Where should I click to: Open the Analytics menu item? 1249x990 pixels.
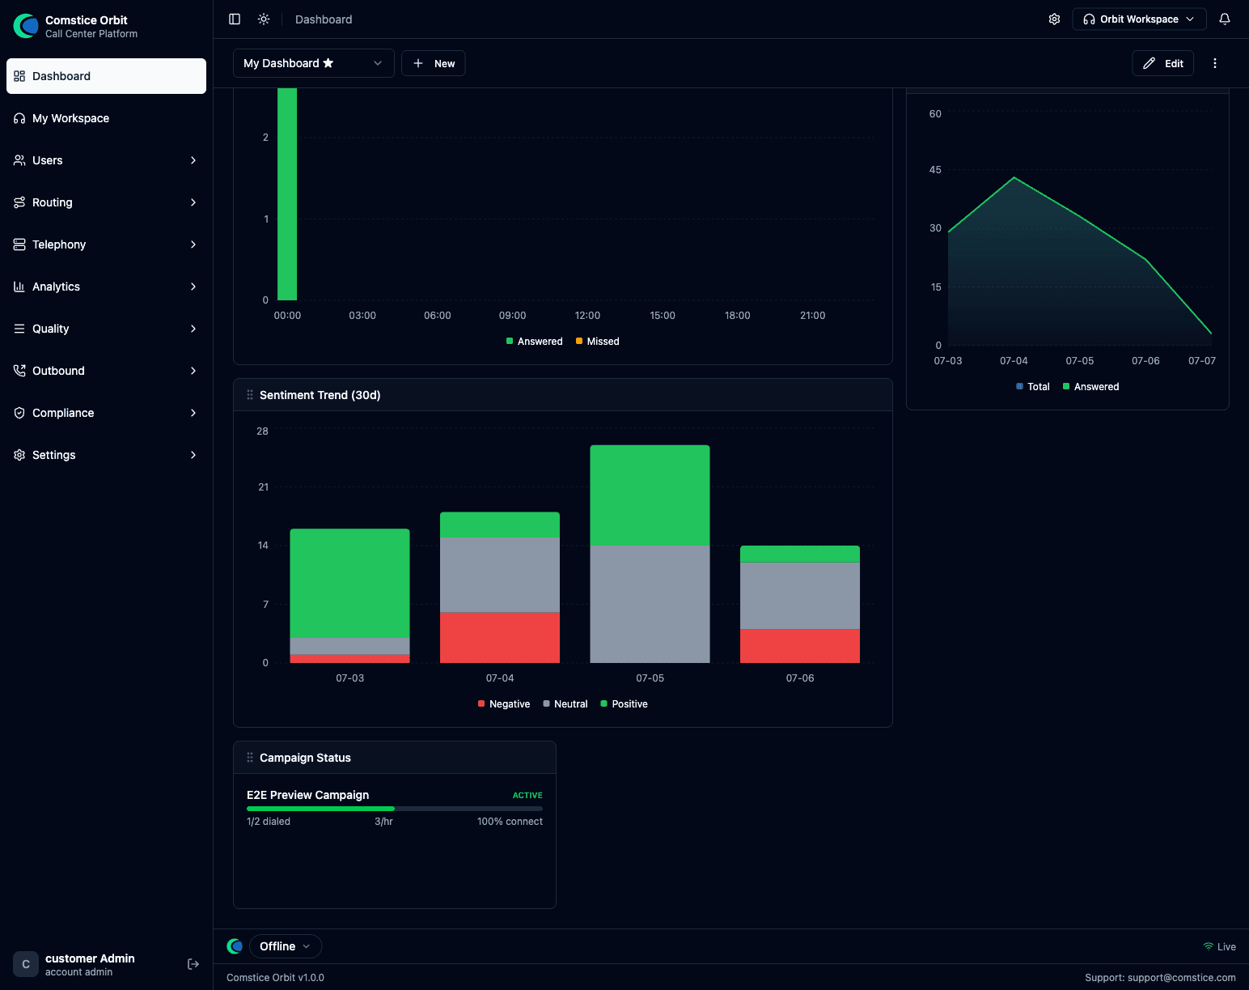click(106, 287)
